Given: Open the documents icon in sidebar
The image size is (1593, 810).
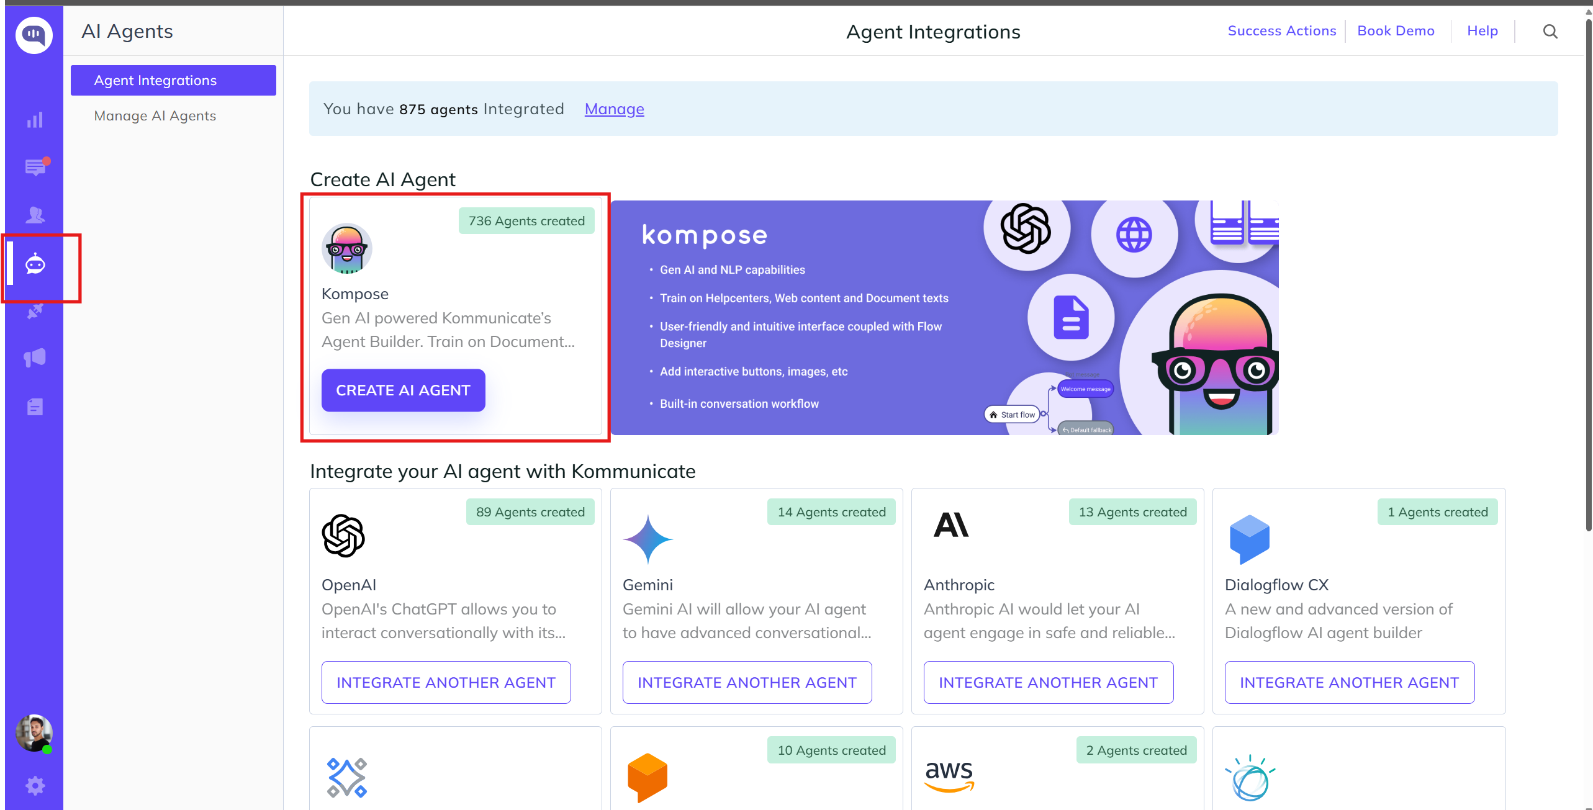Looking at the screenshot, I should coord(35,407).
